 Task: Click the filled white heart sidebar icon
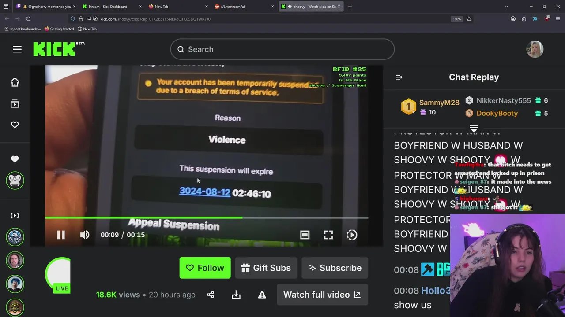(x=15, y=159)
